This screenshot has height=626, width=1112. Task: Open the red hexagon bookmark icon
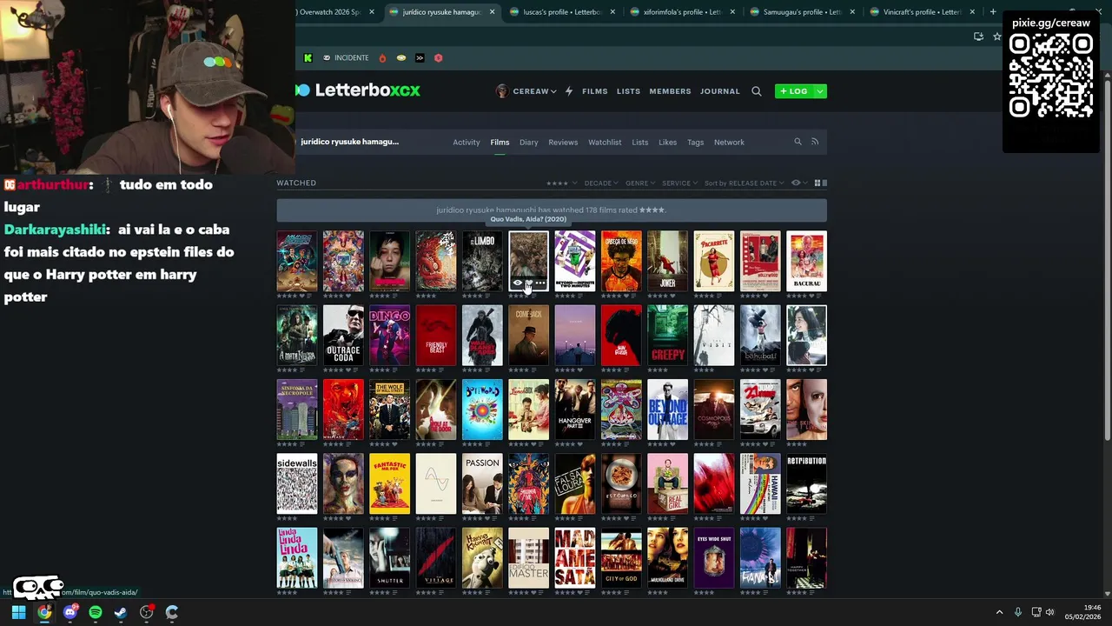point(438,57)
